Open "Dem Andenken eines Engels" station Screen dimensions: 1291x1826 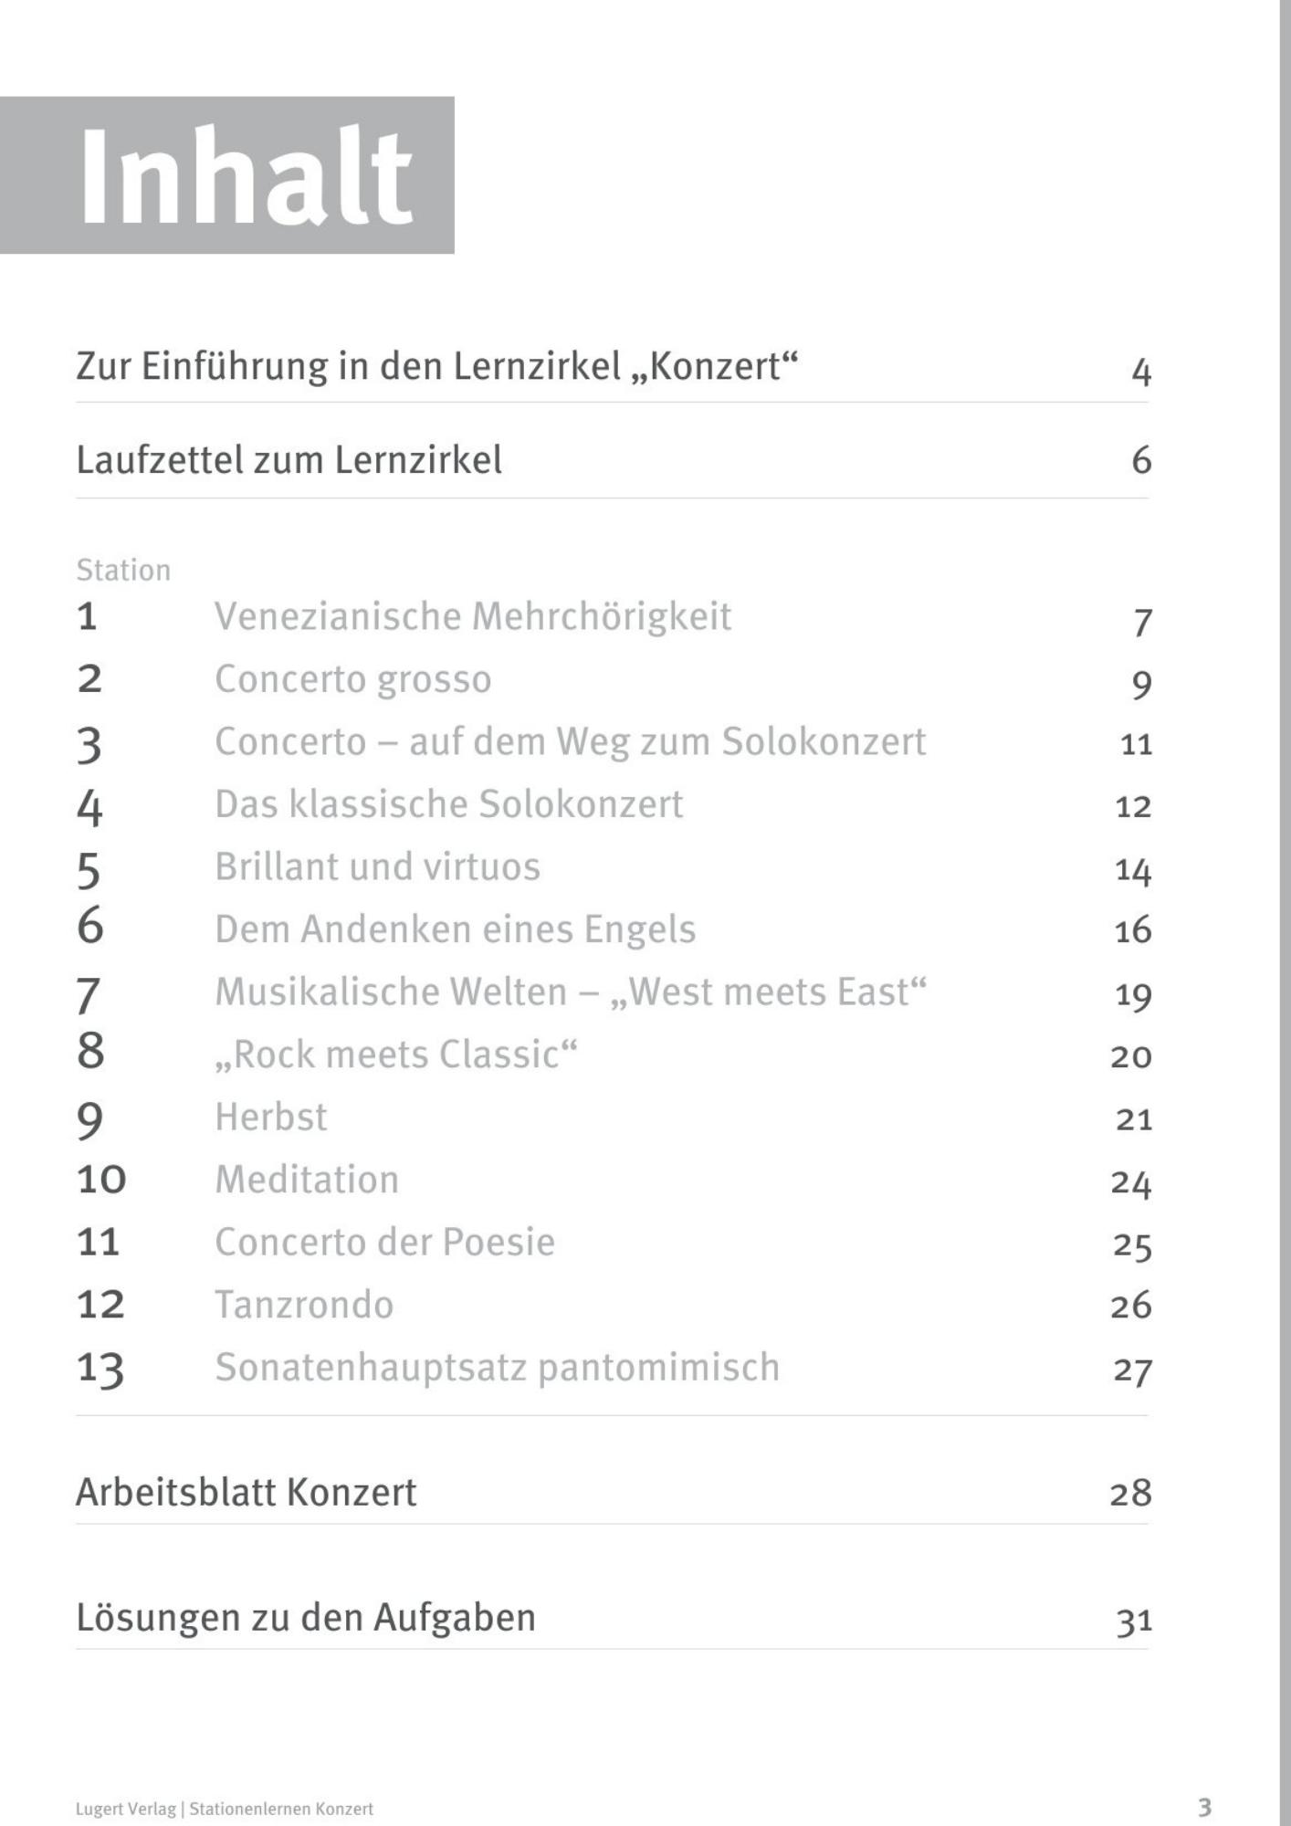(x=455, y=930)
